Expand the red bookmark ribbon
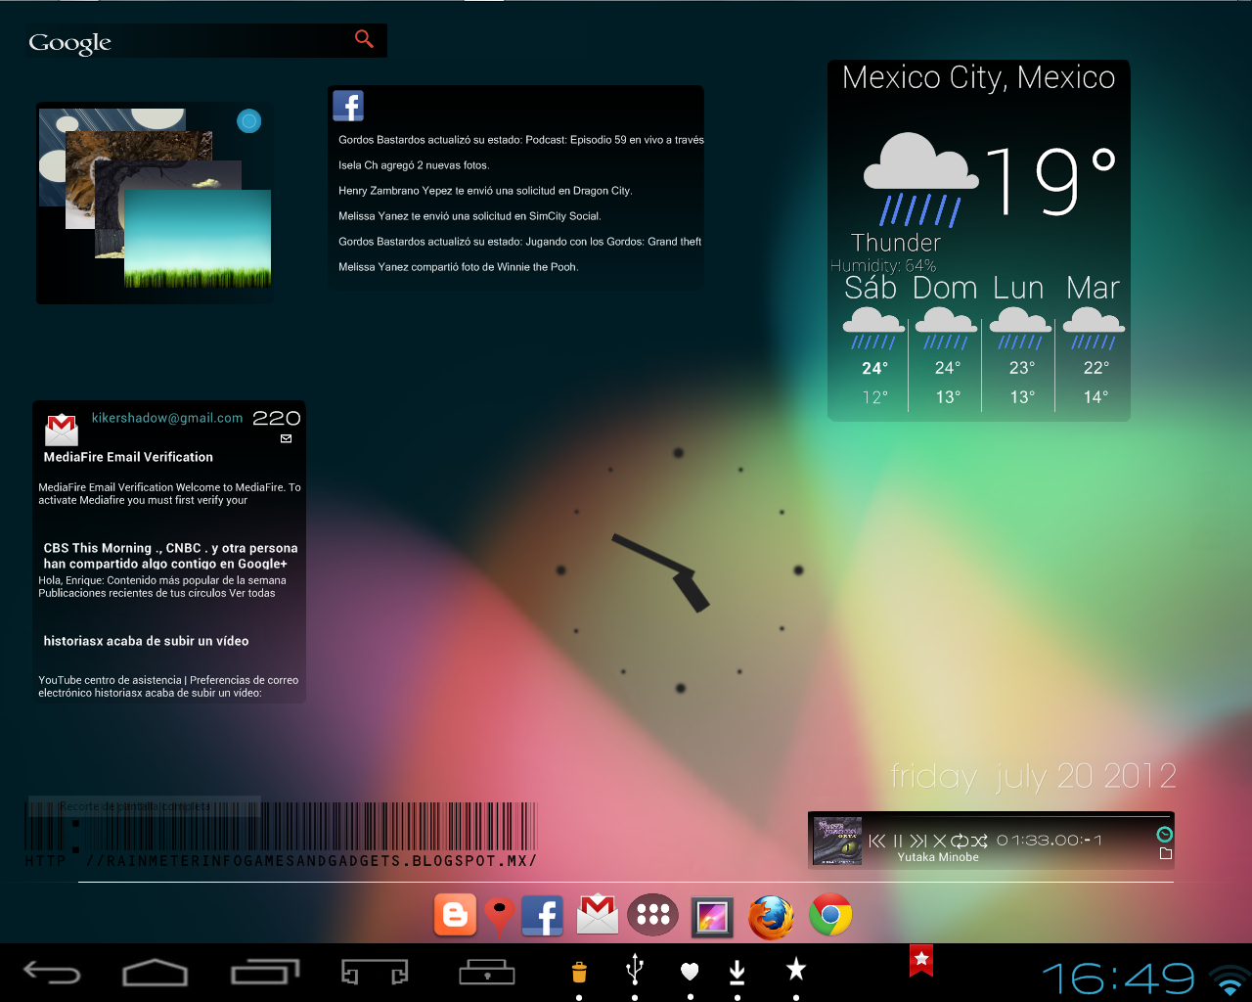This screenshot has width=1252, height=1002. pyautogui.click(x=919, y=962)
